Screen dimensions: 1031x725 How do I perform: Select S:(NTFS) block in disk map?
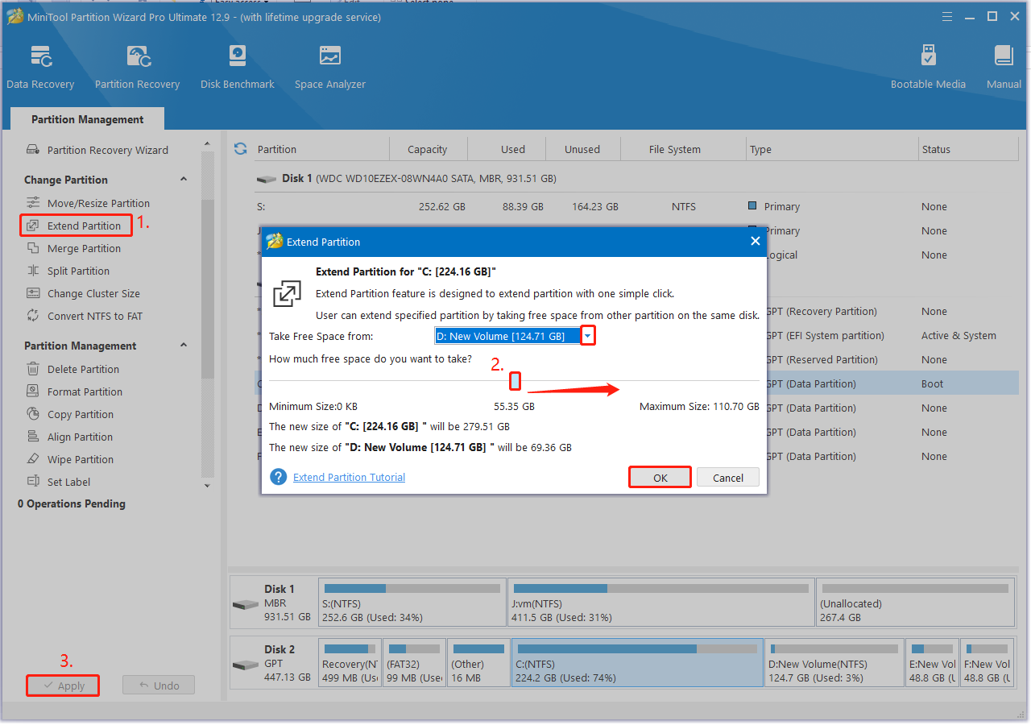(x=412, y=602)
